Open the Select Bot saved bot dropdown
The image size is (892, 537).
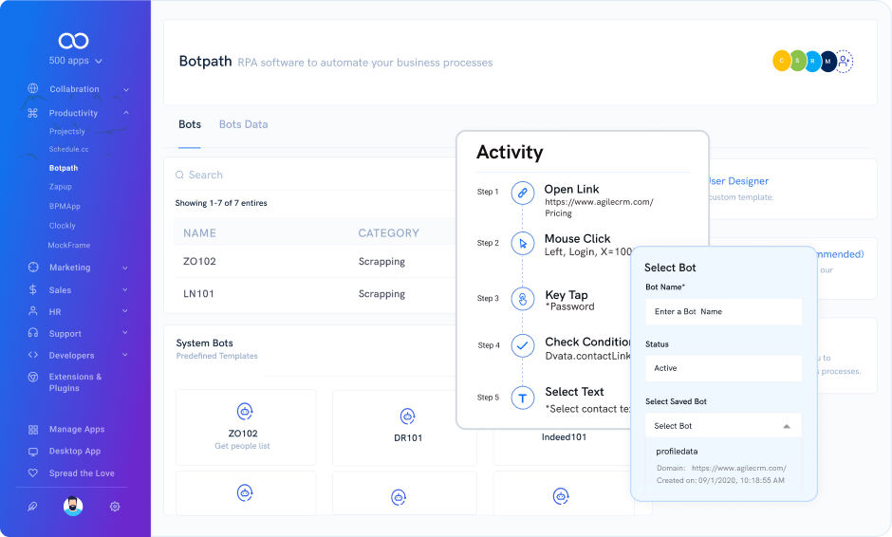pos(723,426)
